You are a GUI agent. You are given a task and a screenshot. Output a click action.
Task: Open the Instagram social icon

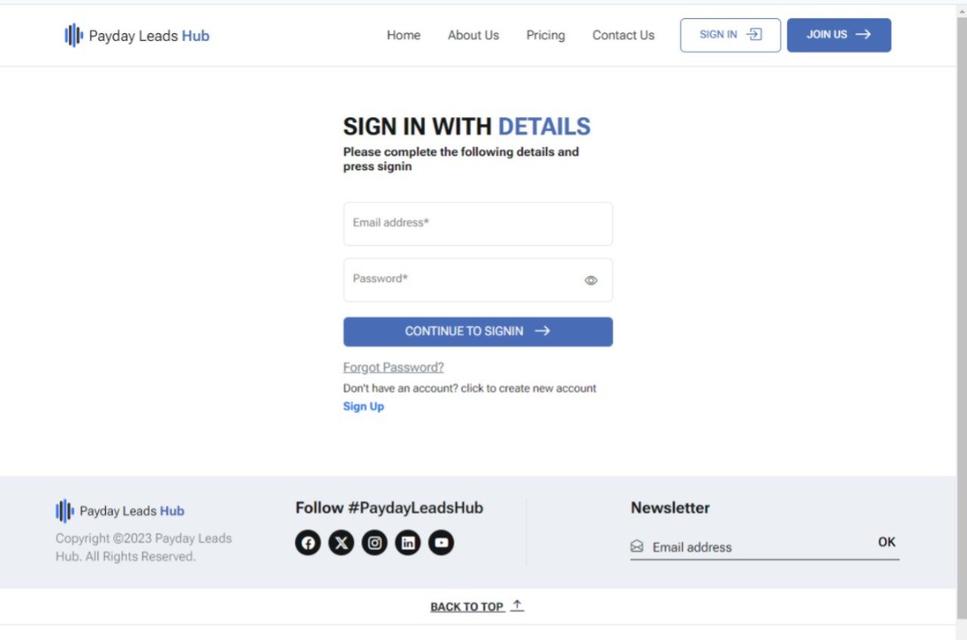point(375,543)
